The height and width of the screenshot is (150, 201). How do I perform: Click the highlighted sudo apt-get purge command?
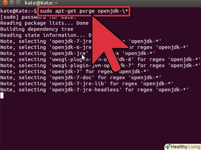[x=84, y=11]
